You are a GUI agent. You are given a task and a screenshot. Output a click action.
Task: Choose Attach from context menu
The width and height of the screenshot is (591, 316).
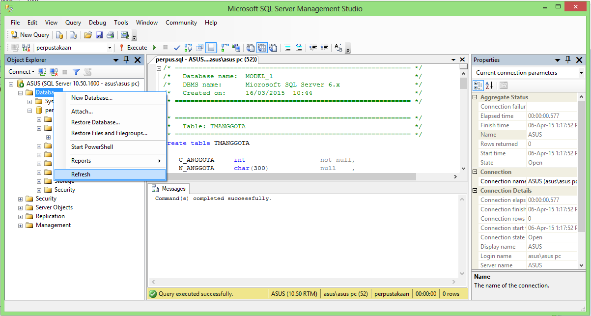tap(110, 112)
